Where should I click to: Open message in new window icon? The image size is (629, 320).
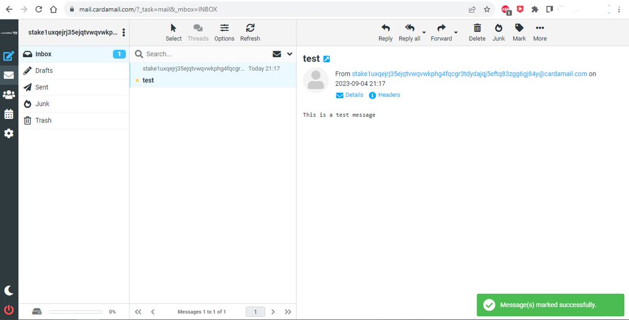pyautogui.click(x=327, y=59)
